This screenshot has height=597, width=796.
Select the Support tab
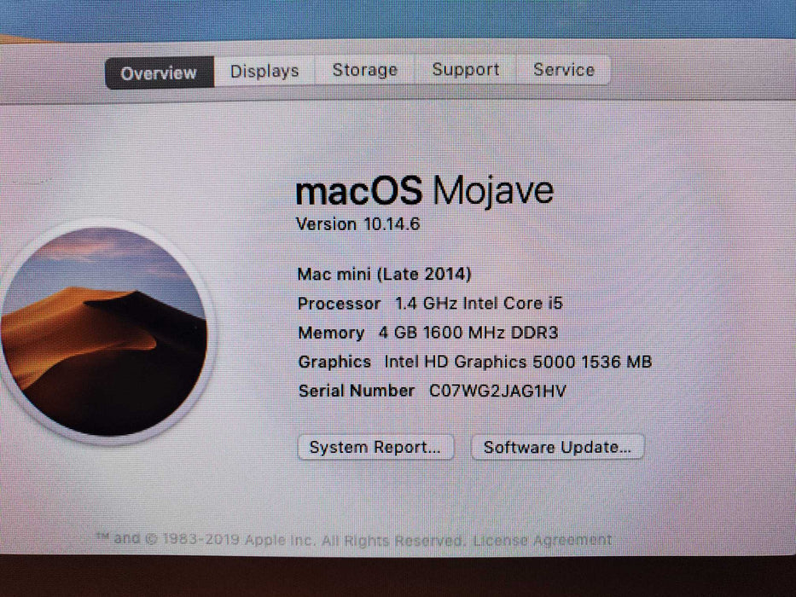pyautogui.click(x=465, y=70)
